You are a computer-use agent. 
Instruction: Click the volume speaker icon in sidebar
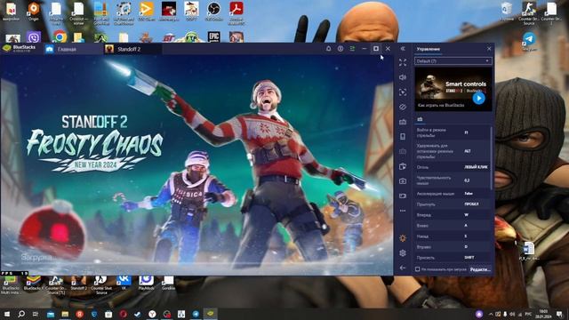pyautogui.click(x=403, y=77)
